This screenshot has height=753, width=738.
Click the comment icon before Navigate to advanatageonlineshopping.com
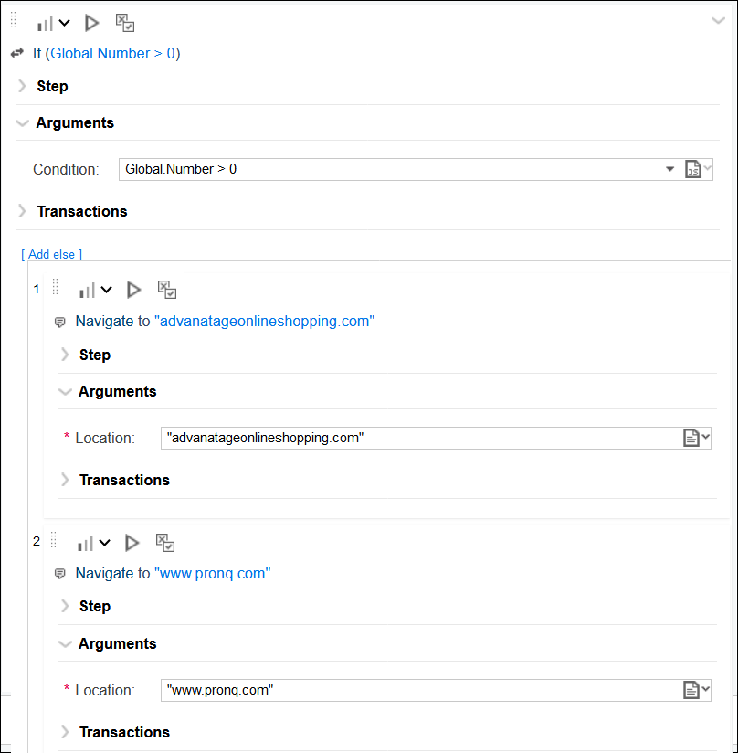pyautogui.click(x=60, y=322)
